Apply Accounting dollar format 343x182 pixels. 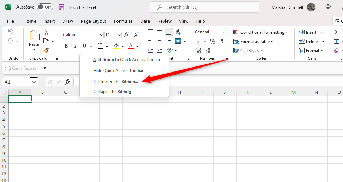pyautogui.click(x=198, y=41)
